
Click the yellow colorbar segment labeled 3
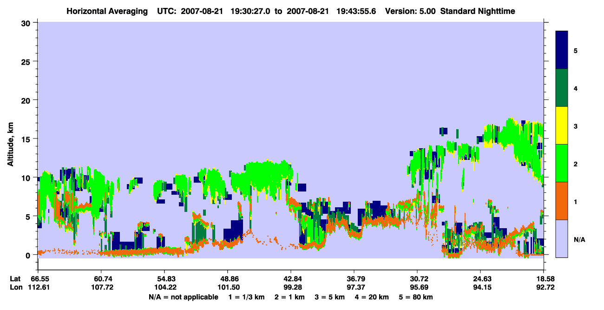[562, 125]
